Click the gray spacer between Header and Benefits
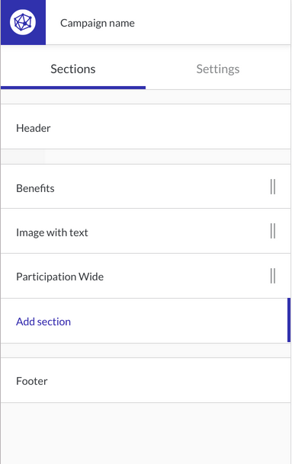 click(x=146, y=156)
